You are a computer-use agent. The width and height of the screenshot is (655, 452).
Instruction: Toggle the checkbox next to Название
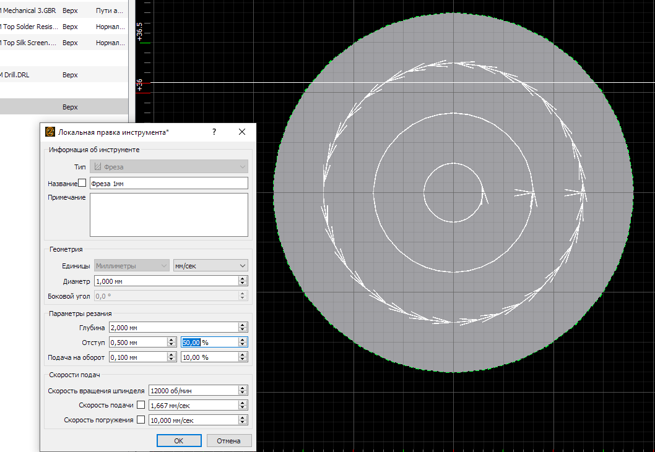[x=82, y=183]
